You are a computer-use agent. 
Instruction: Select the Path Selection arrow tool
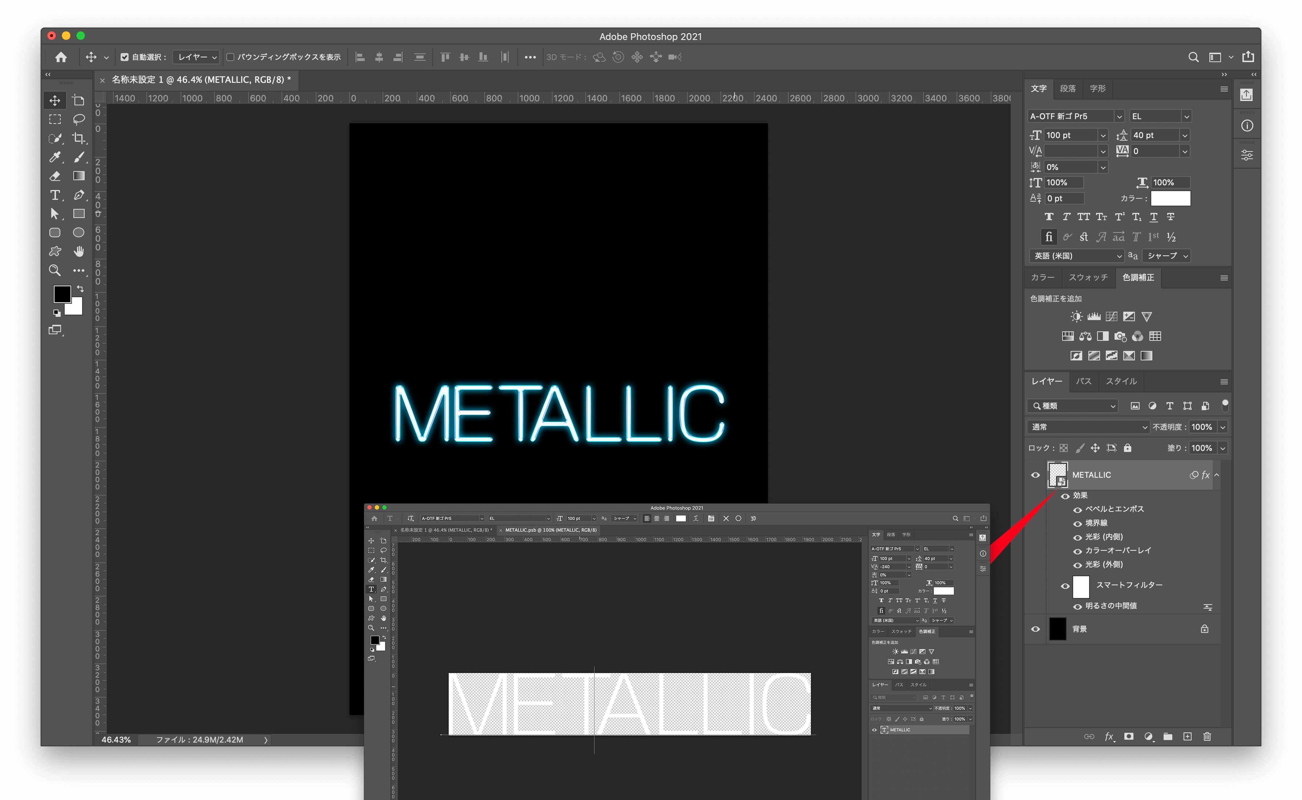point(55,214)
